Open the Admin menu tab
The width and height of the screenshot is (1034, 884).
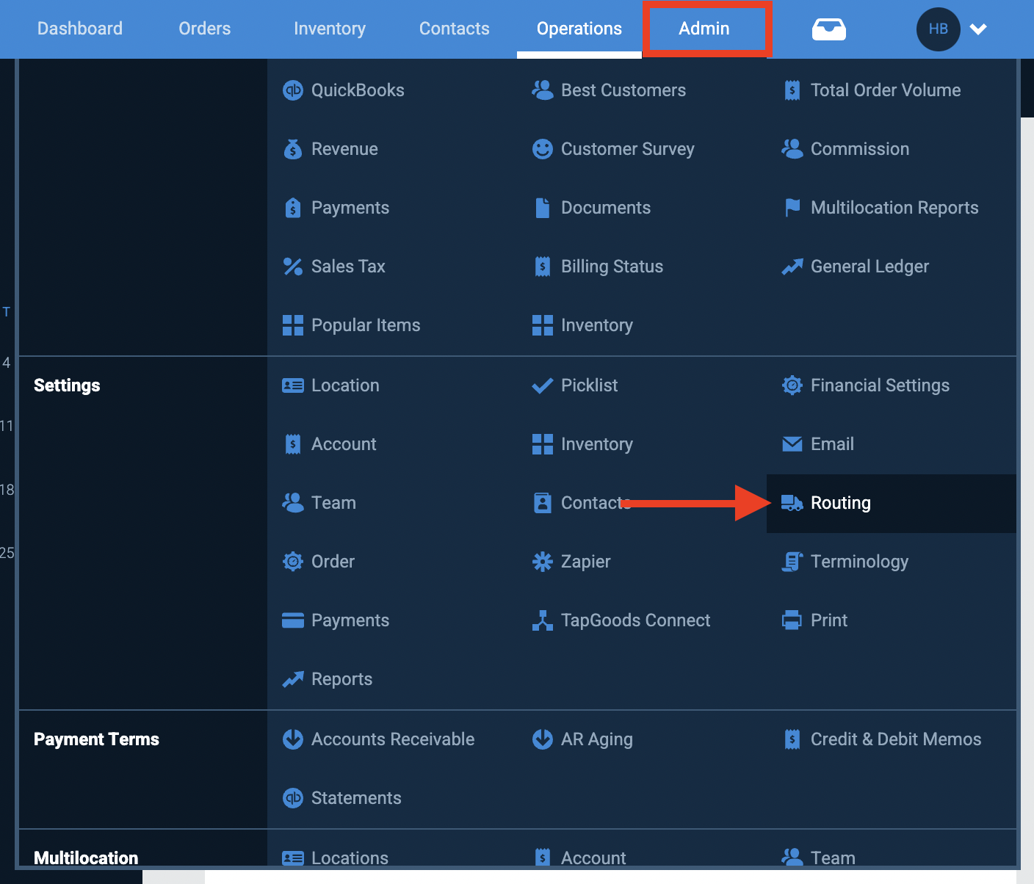click(x=704, y=29)
